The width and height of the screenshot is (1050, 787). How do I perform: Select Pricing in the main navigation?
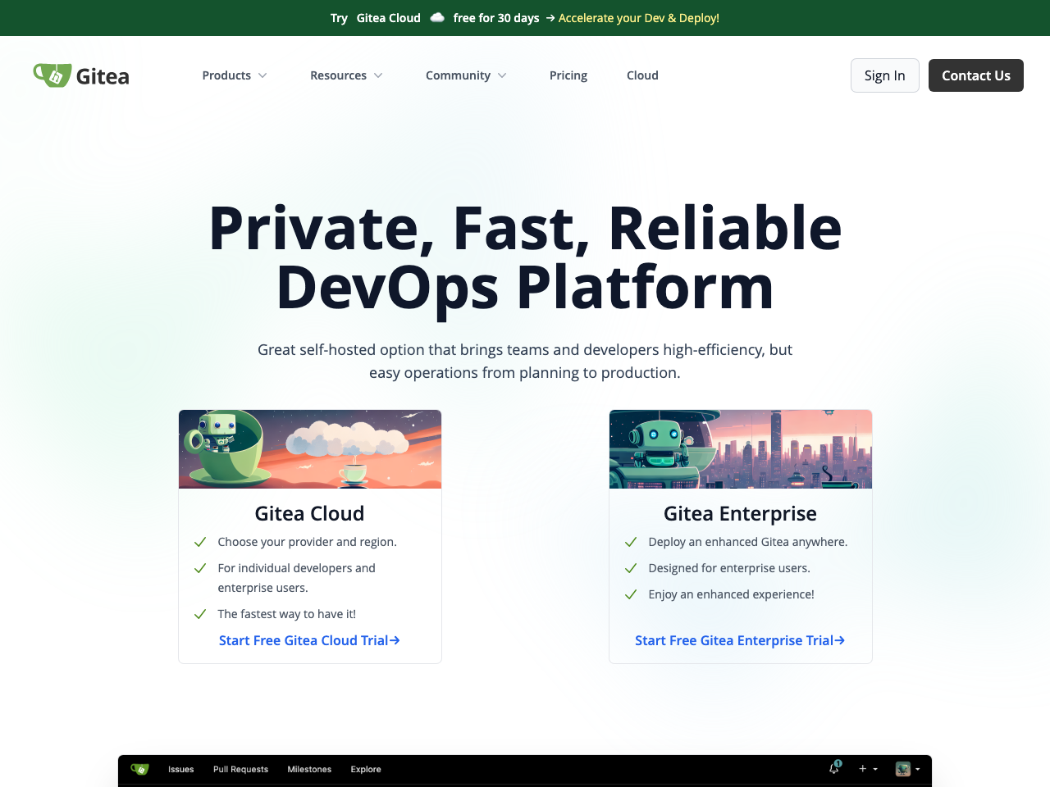point(568,75)
